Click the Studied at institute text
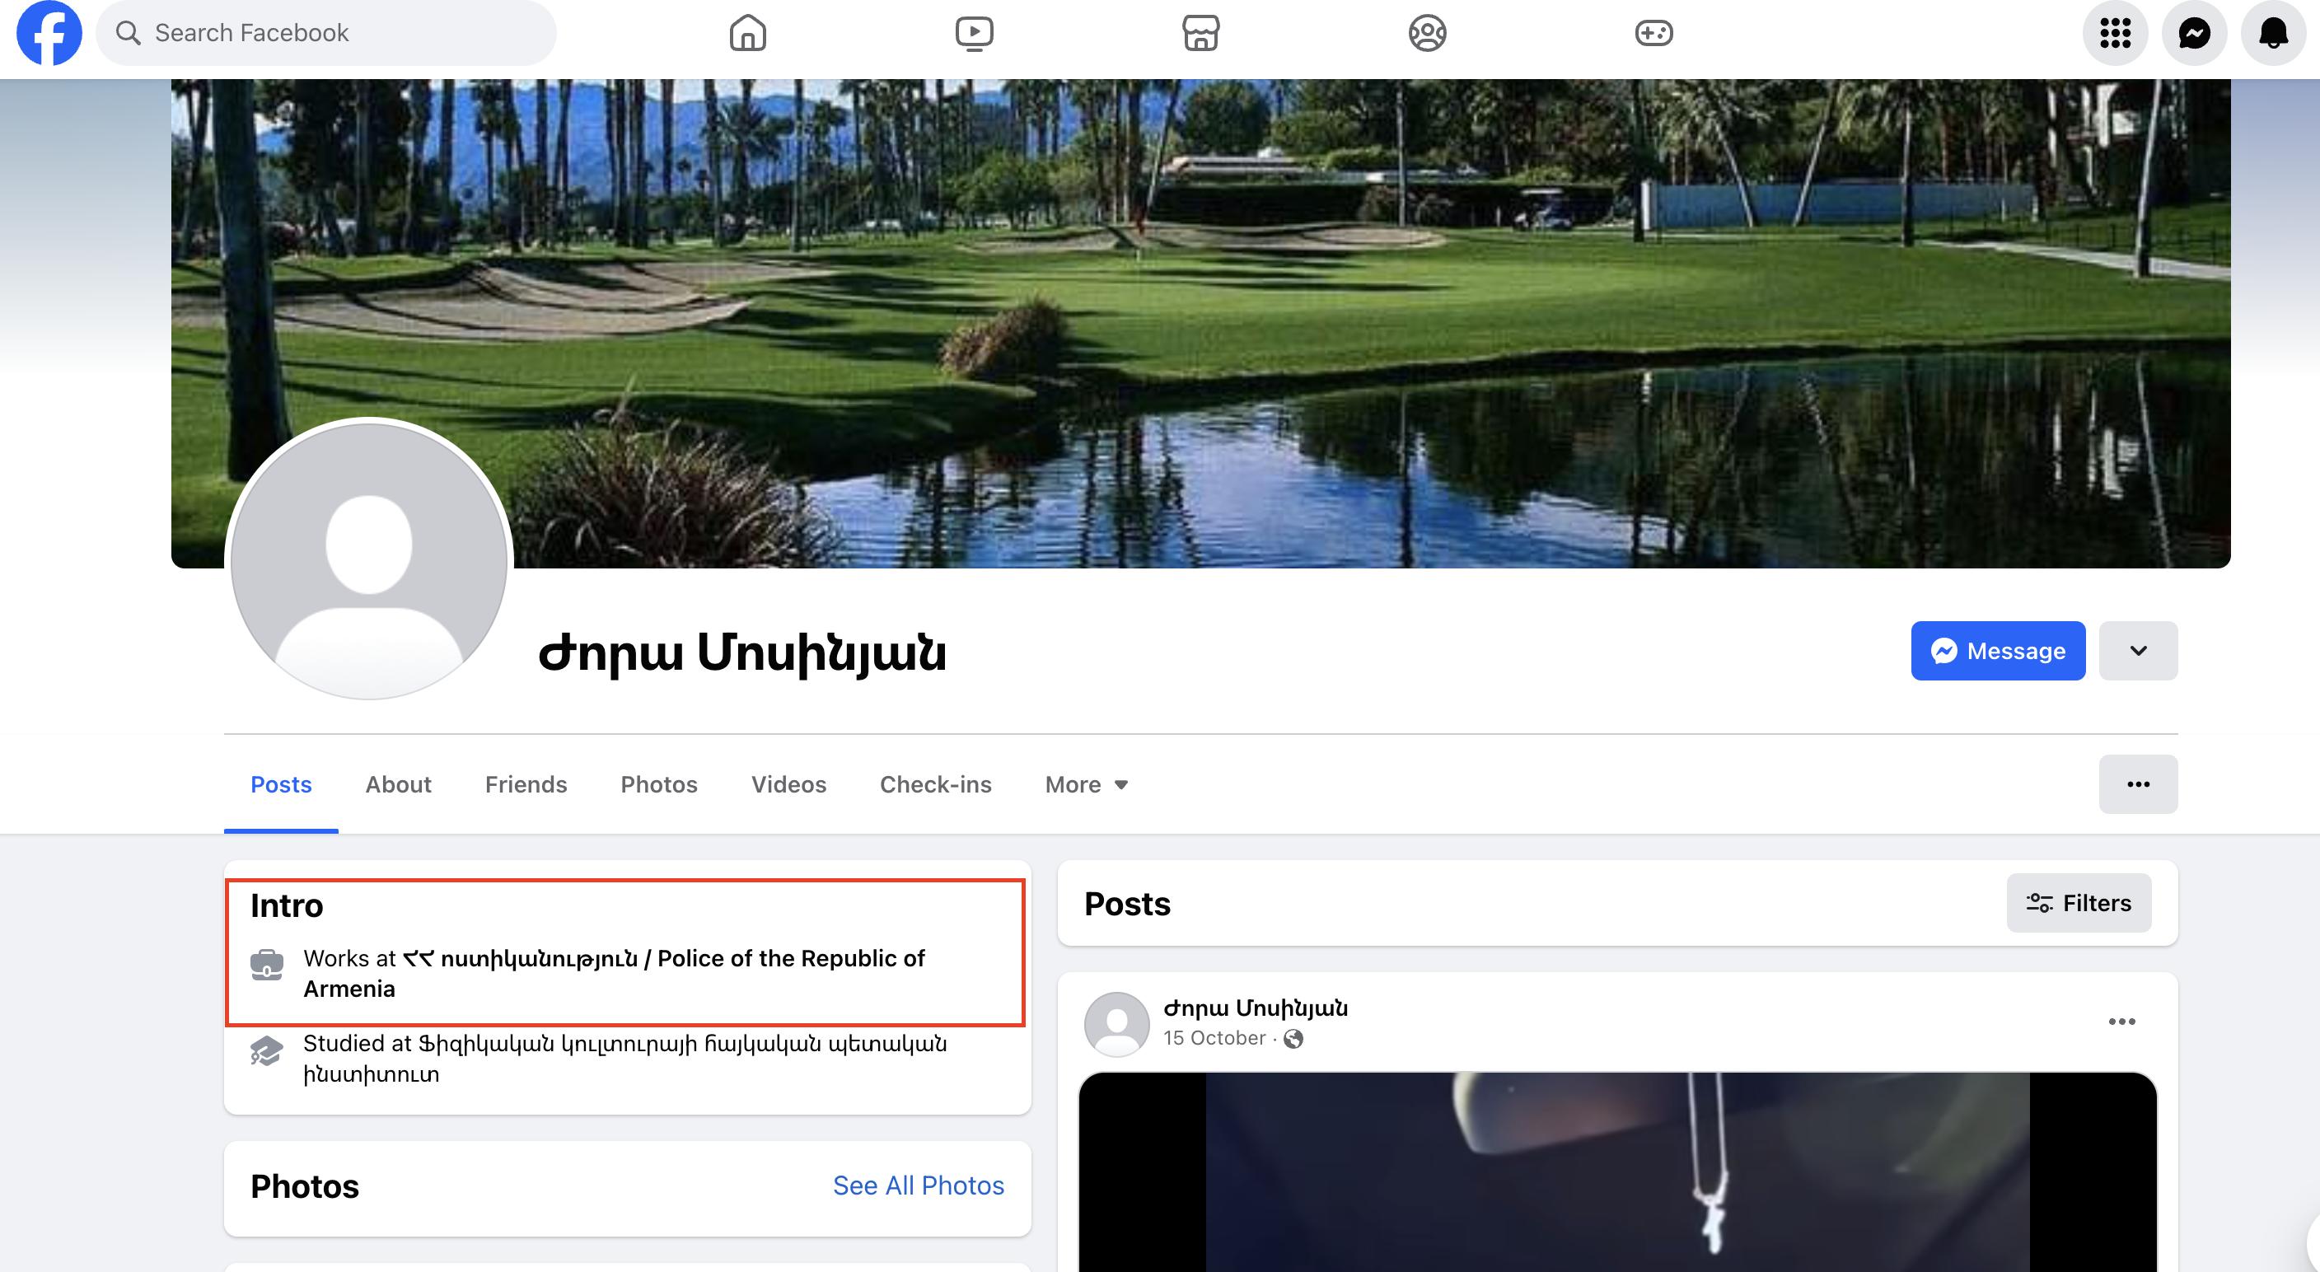Screen dimensions: 2320x1272 (625, 1059)
